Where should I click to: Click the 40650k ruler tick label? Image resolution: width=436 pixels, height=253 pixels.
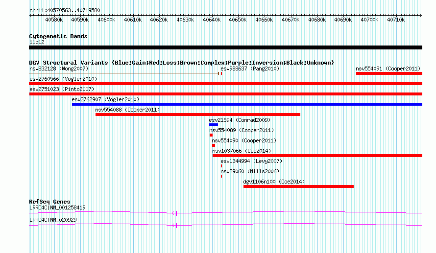[238, 20]
